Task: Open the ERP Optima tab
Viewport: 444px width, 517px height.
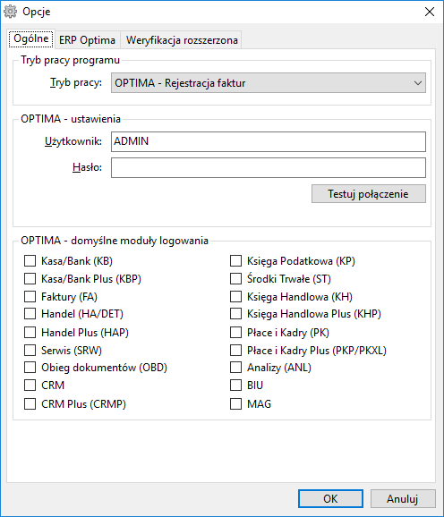Action: click(87, 40)
